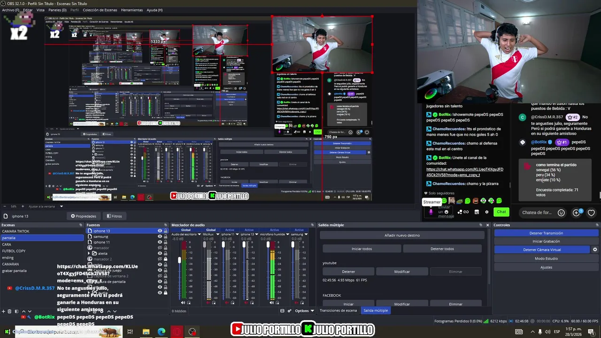Image resolution: width=601 pixels, height=338 pixels.
Task: Click Añadir nuevo destino button
Action: pyautogui.click(x=402, y=235)
